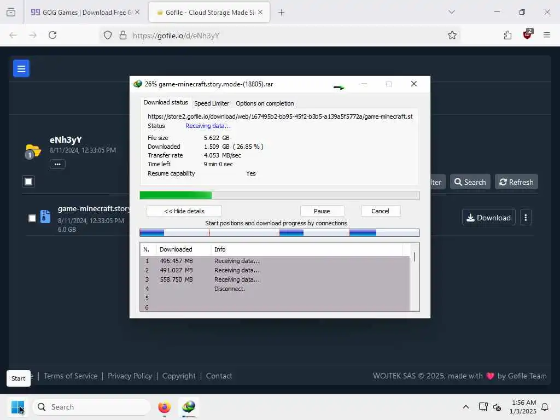Image resolution: width=560 pixels, height=420 pixels.
Task: Click the taskbar clock 1:56 AM
Action: click(x=523, y=402)
